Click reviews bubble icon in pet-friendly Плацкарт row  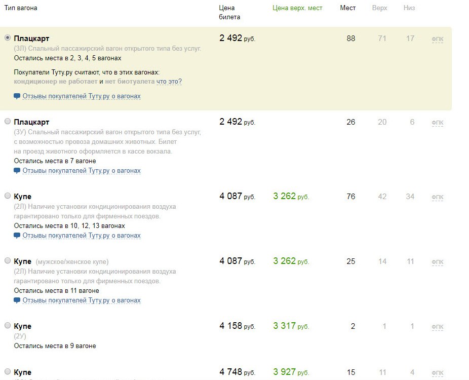tap(17, 171)
